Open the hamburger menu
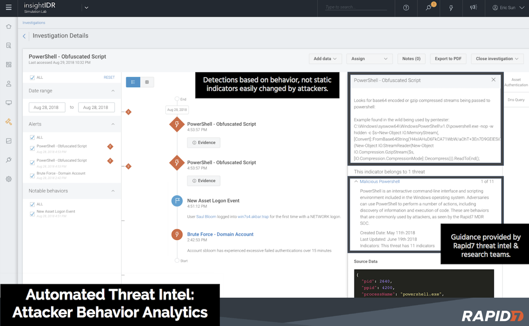The width and height of the screenshot is (529, 326). coord(8,7)
